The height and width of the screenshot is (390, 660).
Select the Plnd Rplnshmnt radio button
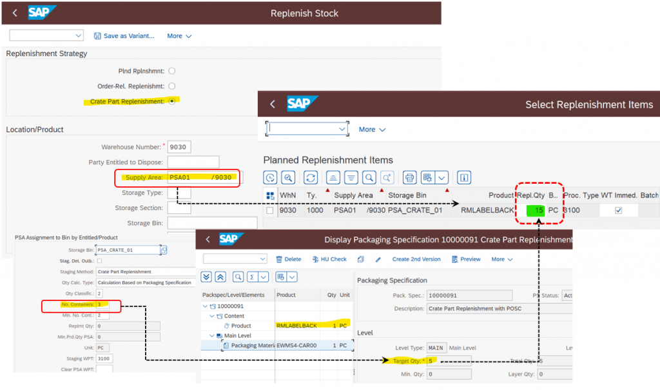(171, 71)
